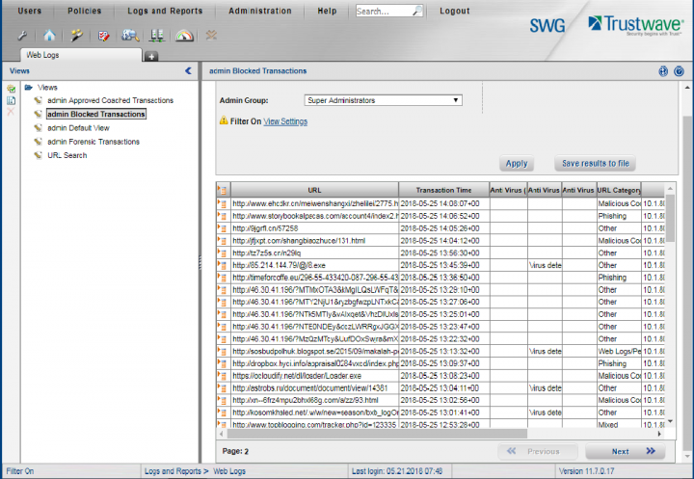The height and width of the screenshot is (479, 694).
Task: Click row icon for 85.214.144.79 exe URL
Action: pyautogui.click(x=223, y=265)
